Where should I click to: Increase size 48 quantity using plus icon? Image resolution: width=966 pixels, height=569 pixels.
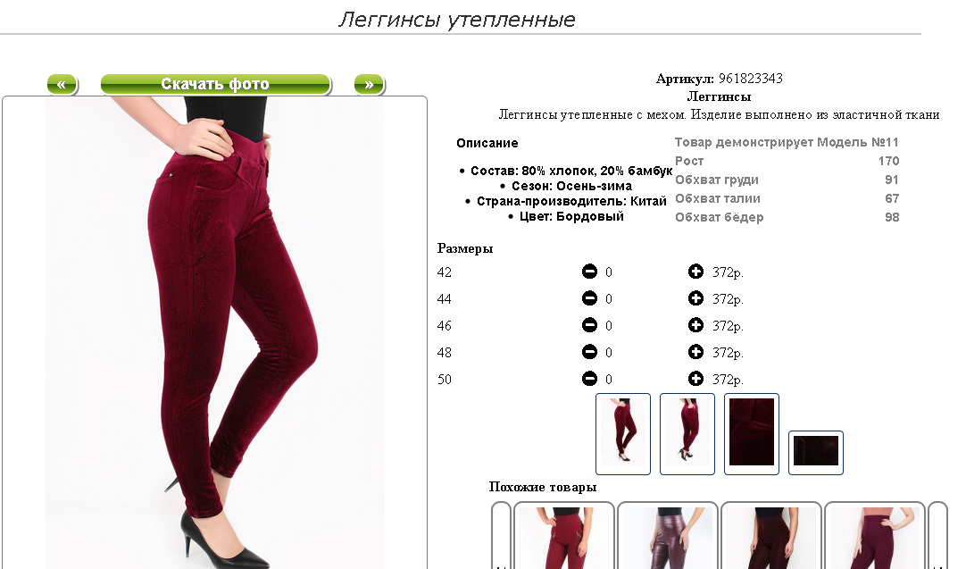pos(695,352)
